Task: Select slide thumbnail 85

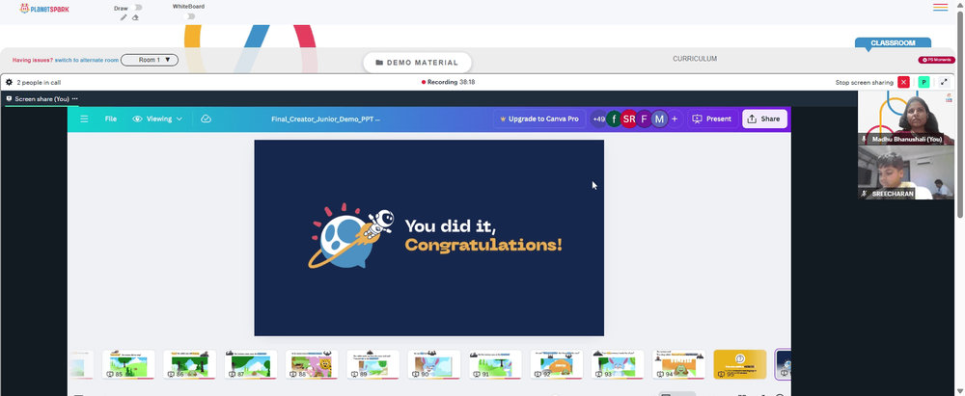Action: (x=128, y=364)
